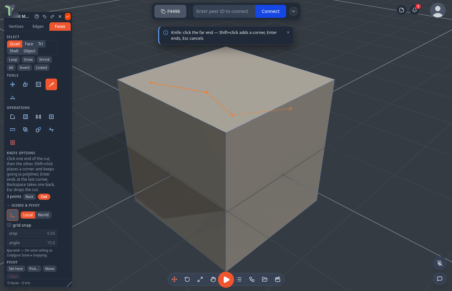The image size is (452, 291).
Task: Click the Back button in Knife Options
Action: [x=29, y=197]
